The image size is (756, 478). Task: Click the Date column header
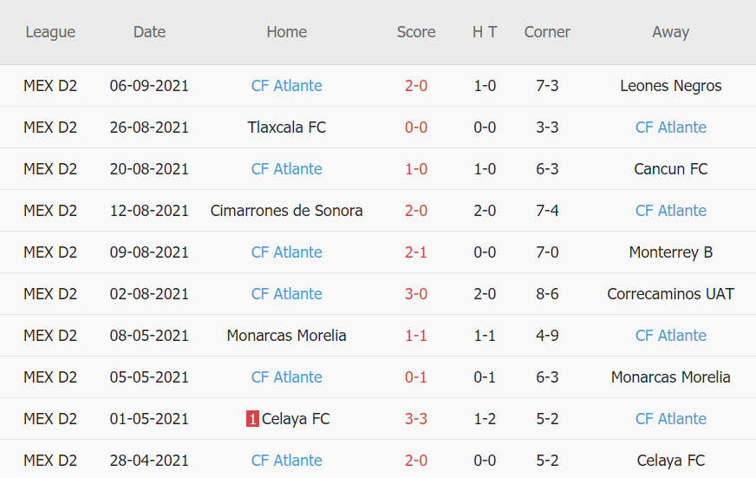pyautogui.click(x=149, y=32)
